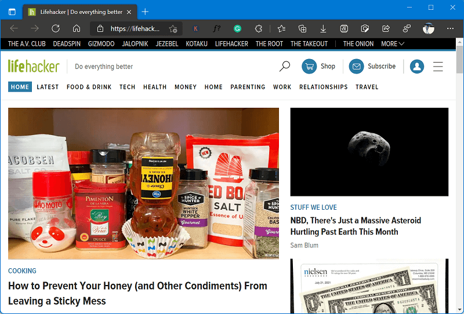Open the STUFF WE LOVE category link

(x=313, y=207)
